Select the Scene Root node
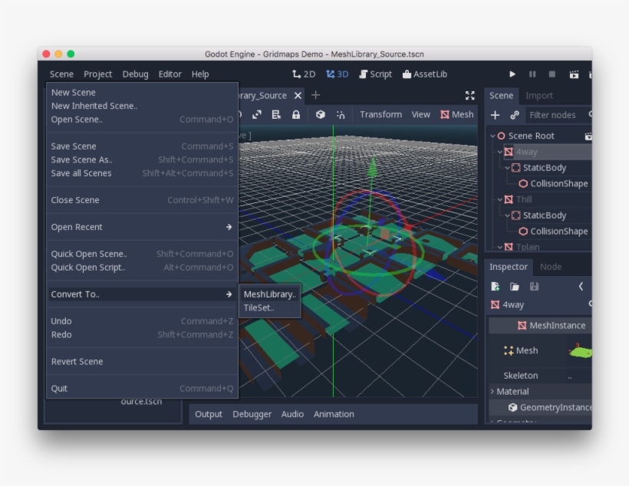 click(531, 136)
